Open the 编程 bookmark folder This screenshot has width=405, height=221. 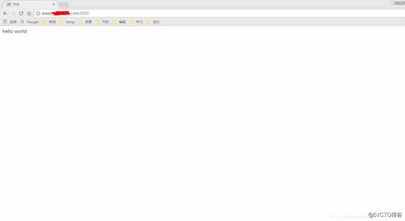(119, 22)
